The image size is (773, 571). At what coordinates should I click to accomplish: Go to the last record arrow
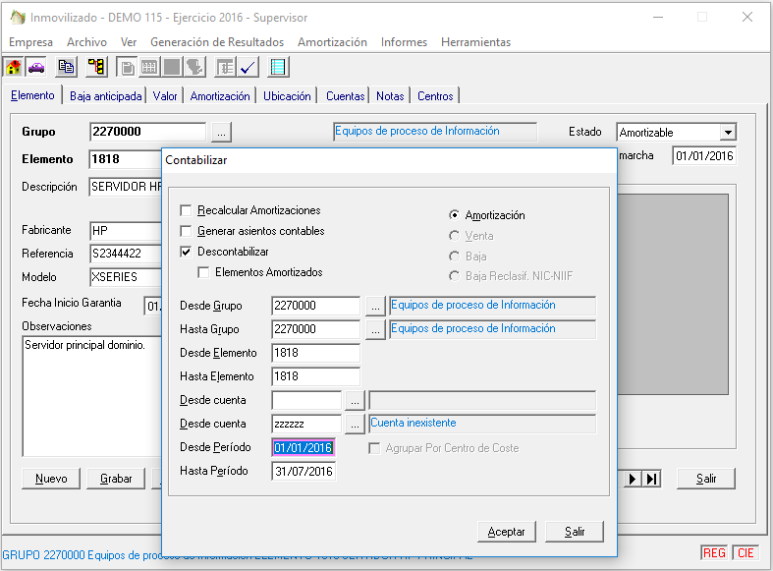651,479
